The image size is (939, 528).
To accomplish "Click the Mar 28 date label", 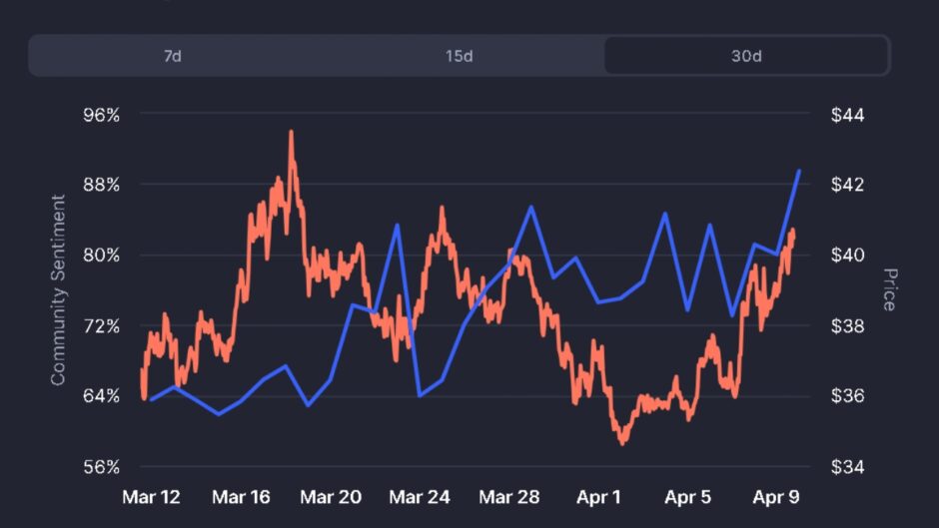I will (x=509, y=496).
